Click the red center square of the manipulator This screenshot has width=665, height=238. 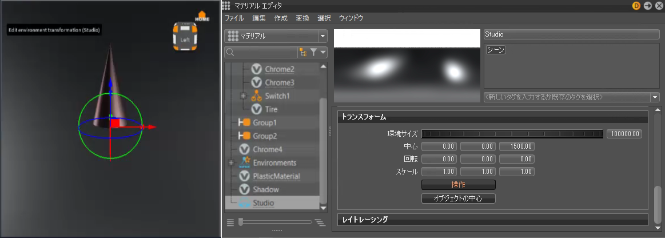click(x=115, y=123)
